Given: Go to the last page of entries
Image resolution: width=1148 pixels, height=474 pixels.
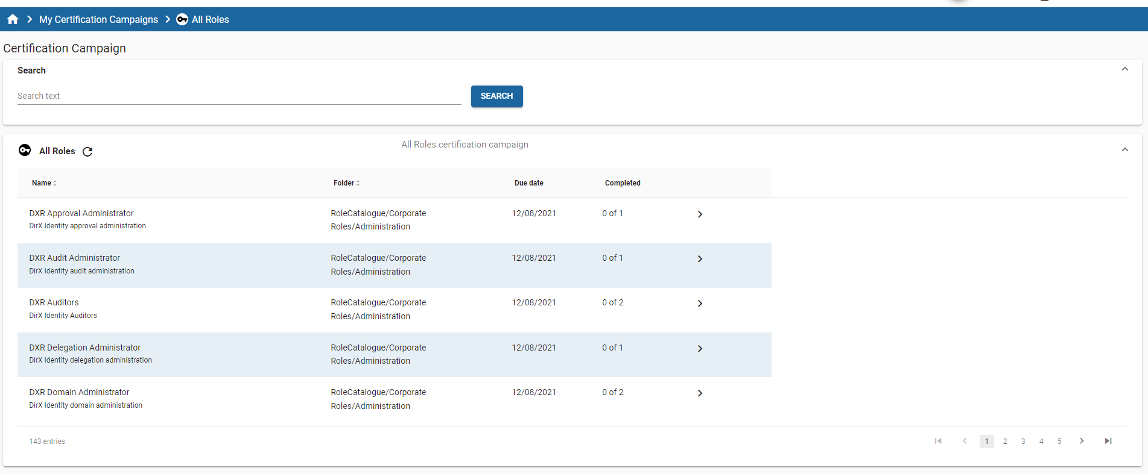Looking at the screenshot, I should pos(1108,441).
